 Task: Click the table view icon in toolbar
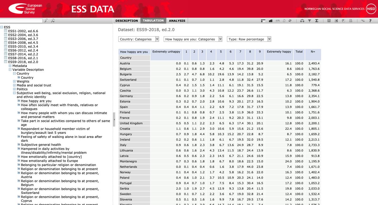point(263,21)
